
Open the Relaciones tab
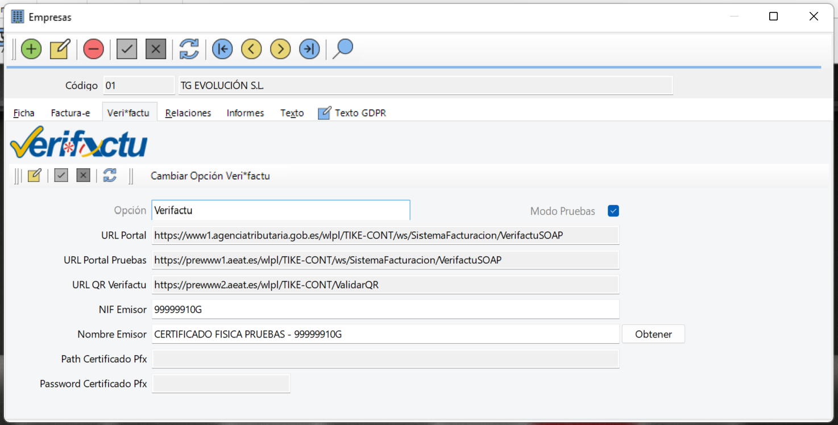[188, 113]
